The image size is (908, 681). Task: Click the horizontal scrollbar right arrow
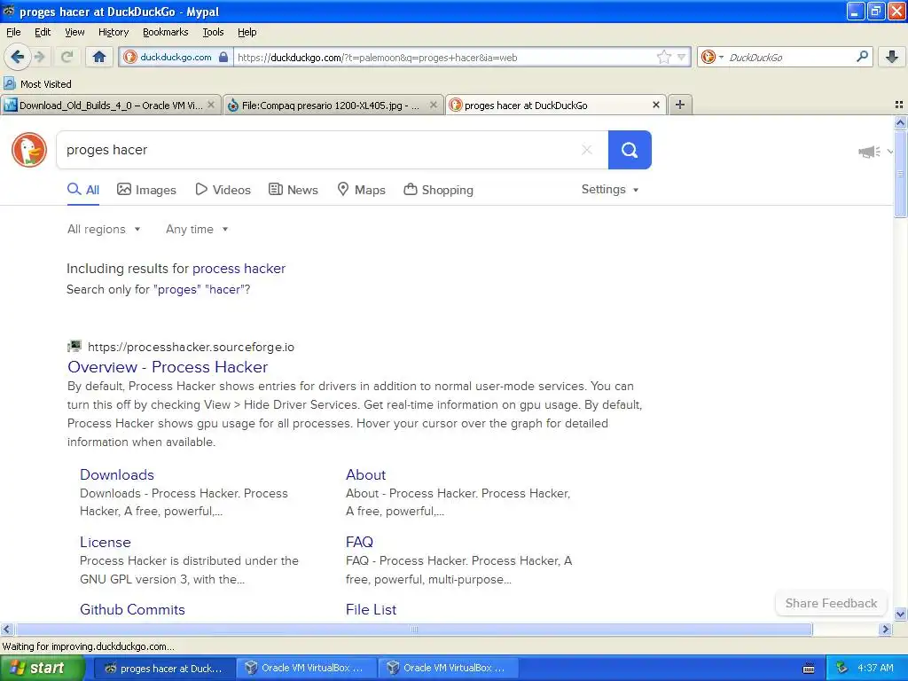point(885,629)
